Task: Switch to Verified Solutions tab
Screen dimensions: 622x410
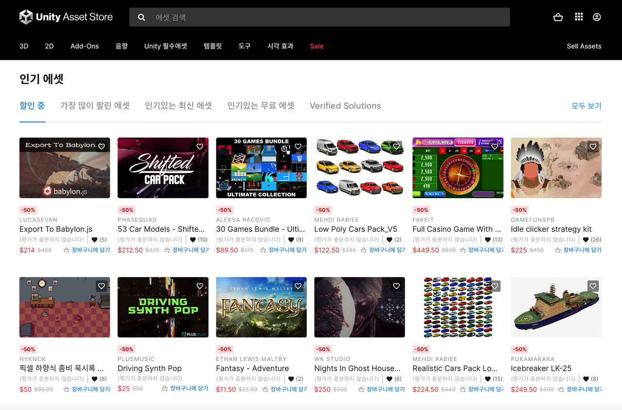Action: tap(346, 105)
